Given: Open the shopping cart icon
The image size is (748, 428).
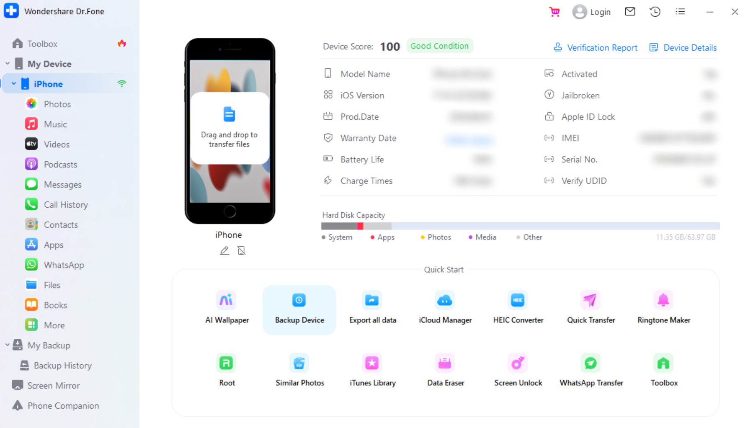Looking at the screenshot, I should [x=555, y=12].
